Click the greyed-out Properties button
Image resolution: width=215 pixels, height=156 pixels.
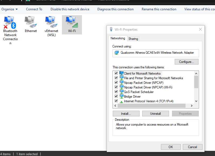(x=185, y=114)
